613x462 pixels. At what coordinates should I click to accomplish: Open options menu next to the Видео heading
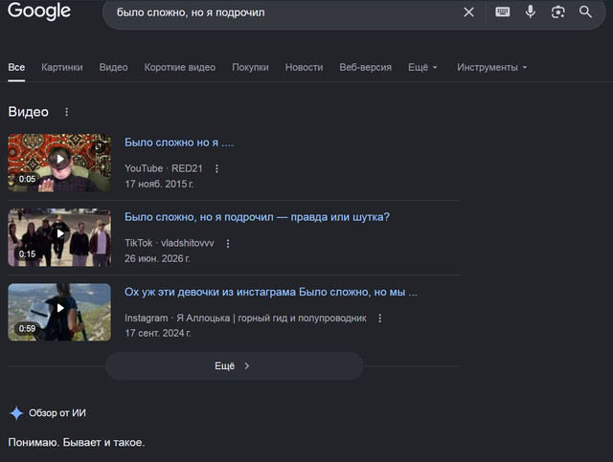pos(66,112)
